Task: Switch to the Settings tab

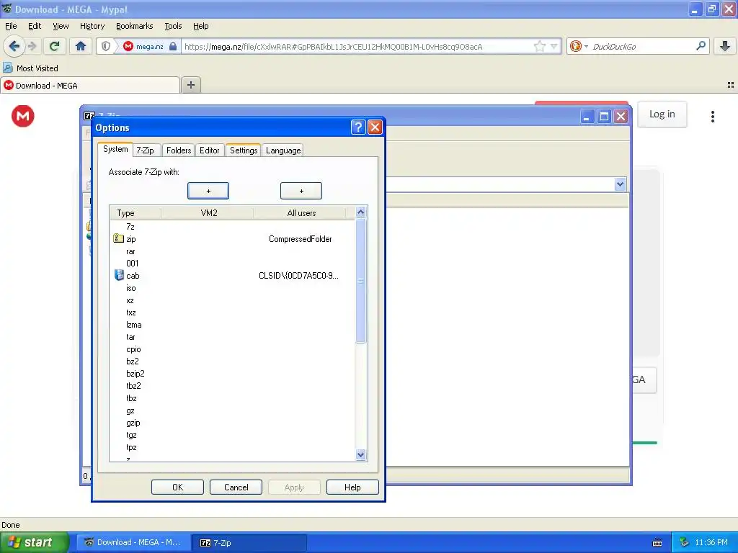Action: click(244, 150)
